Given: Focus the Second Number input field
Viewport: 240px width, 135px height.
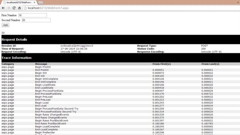Looking at the screenshot, I should [36, 20].
